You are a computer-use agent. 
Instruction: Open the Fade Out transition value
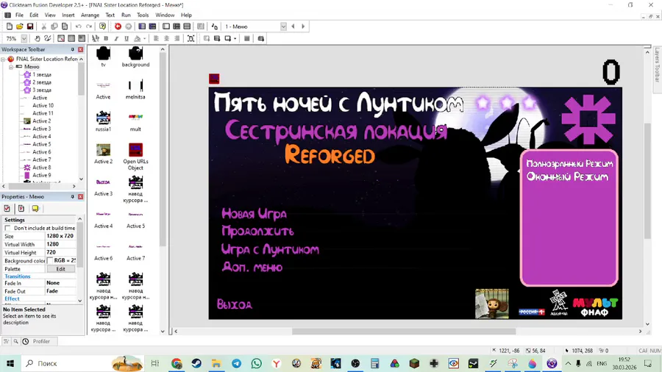[x=60, y=291]
